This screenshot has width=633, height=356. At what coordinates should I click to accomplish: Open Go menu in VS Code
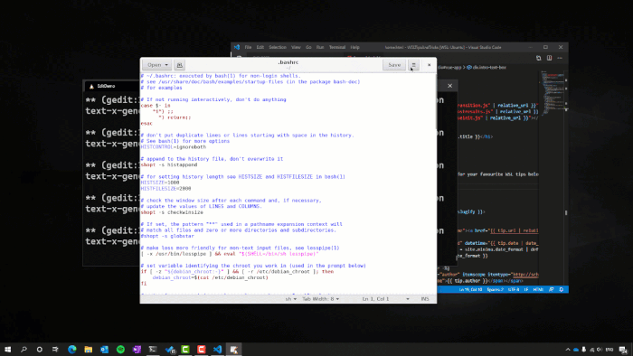(x=308, y=47)
